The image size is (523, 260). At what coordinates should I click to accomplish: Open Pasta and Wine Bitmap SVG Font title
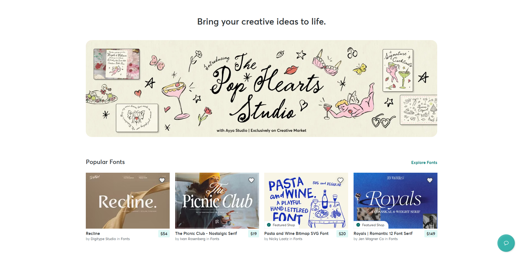296,234
